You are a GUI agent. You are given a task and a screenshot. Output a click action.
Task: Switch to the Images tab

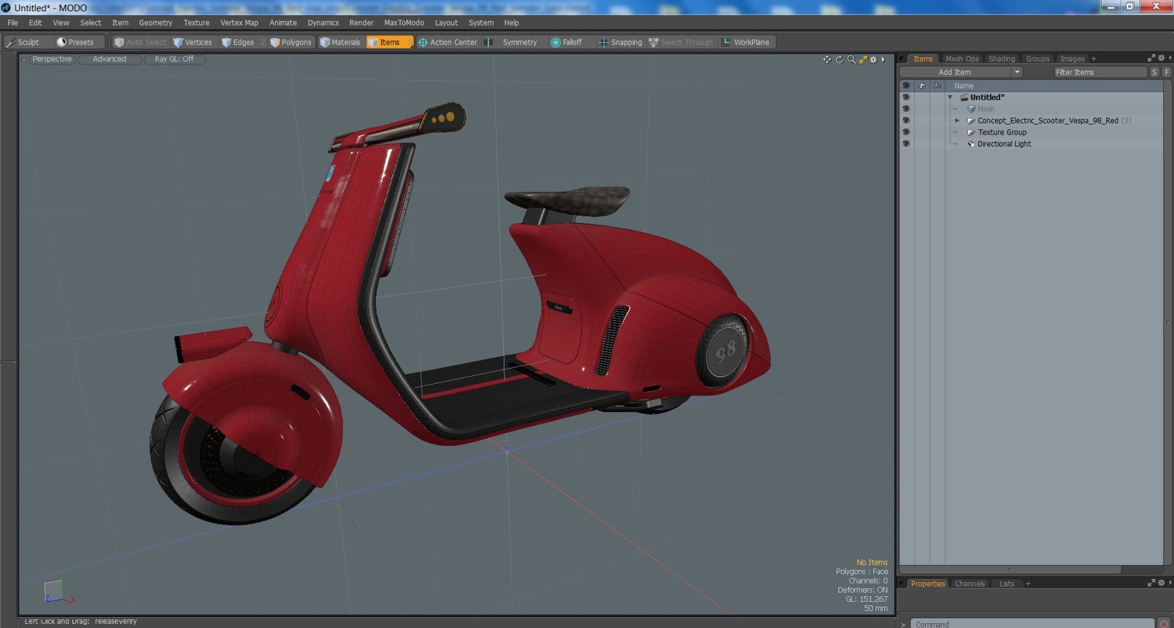(x=1072, y=59)
